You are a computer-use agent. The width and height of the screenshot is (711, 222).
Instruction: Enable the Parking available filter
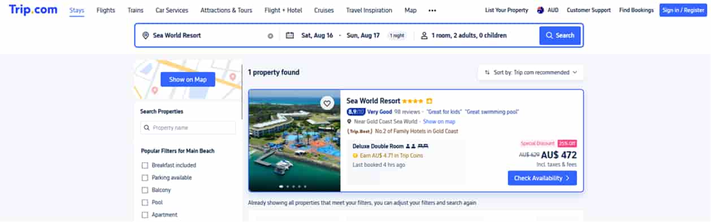(145, 178)
